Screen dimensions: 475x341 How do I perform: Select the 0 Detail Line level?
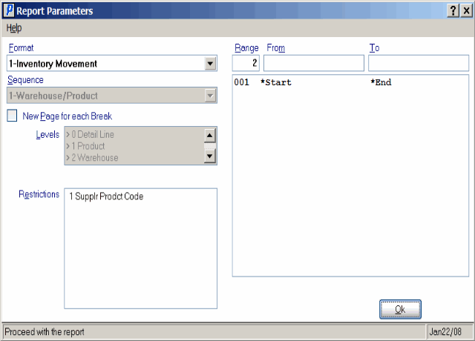click(x=90, y=134)
